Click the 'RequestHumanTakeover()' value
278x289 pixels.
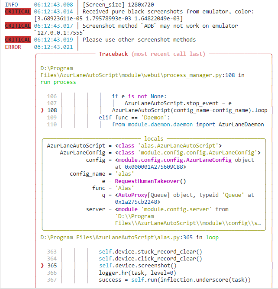click(150, 181)
